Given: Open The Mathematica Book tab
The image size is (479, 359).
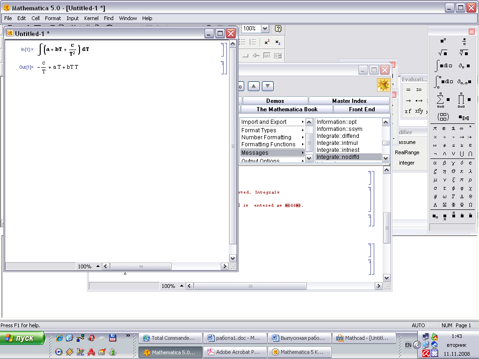Looking at the screenshot, I should [287, 109].
